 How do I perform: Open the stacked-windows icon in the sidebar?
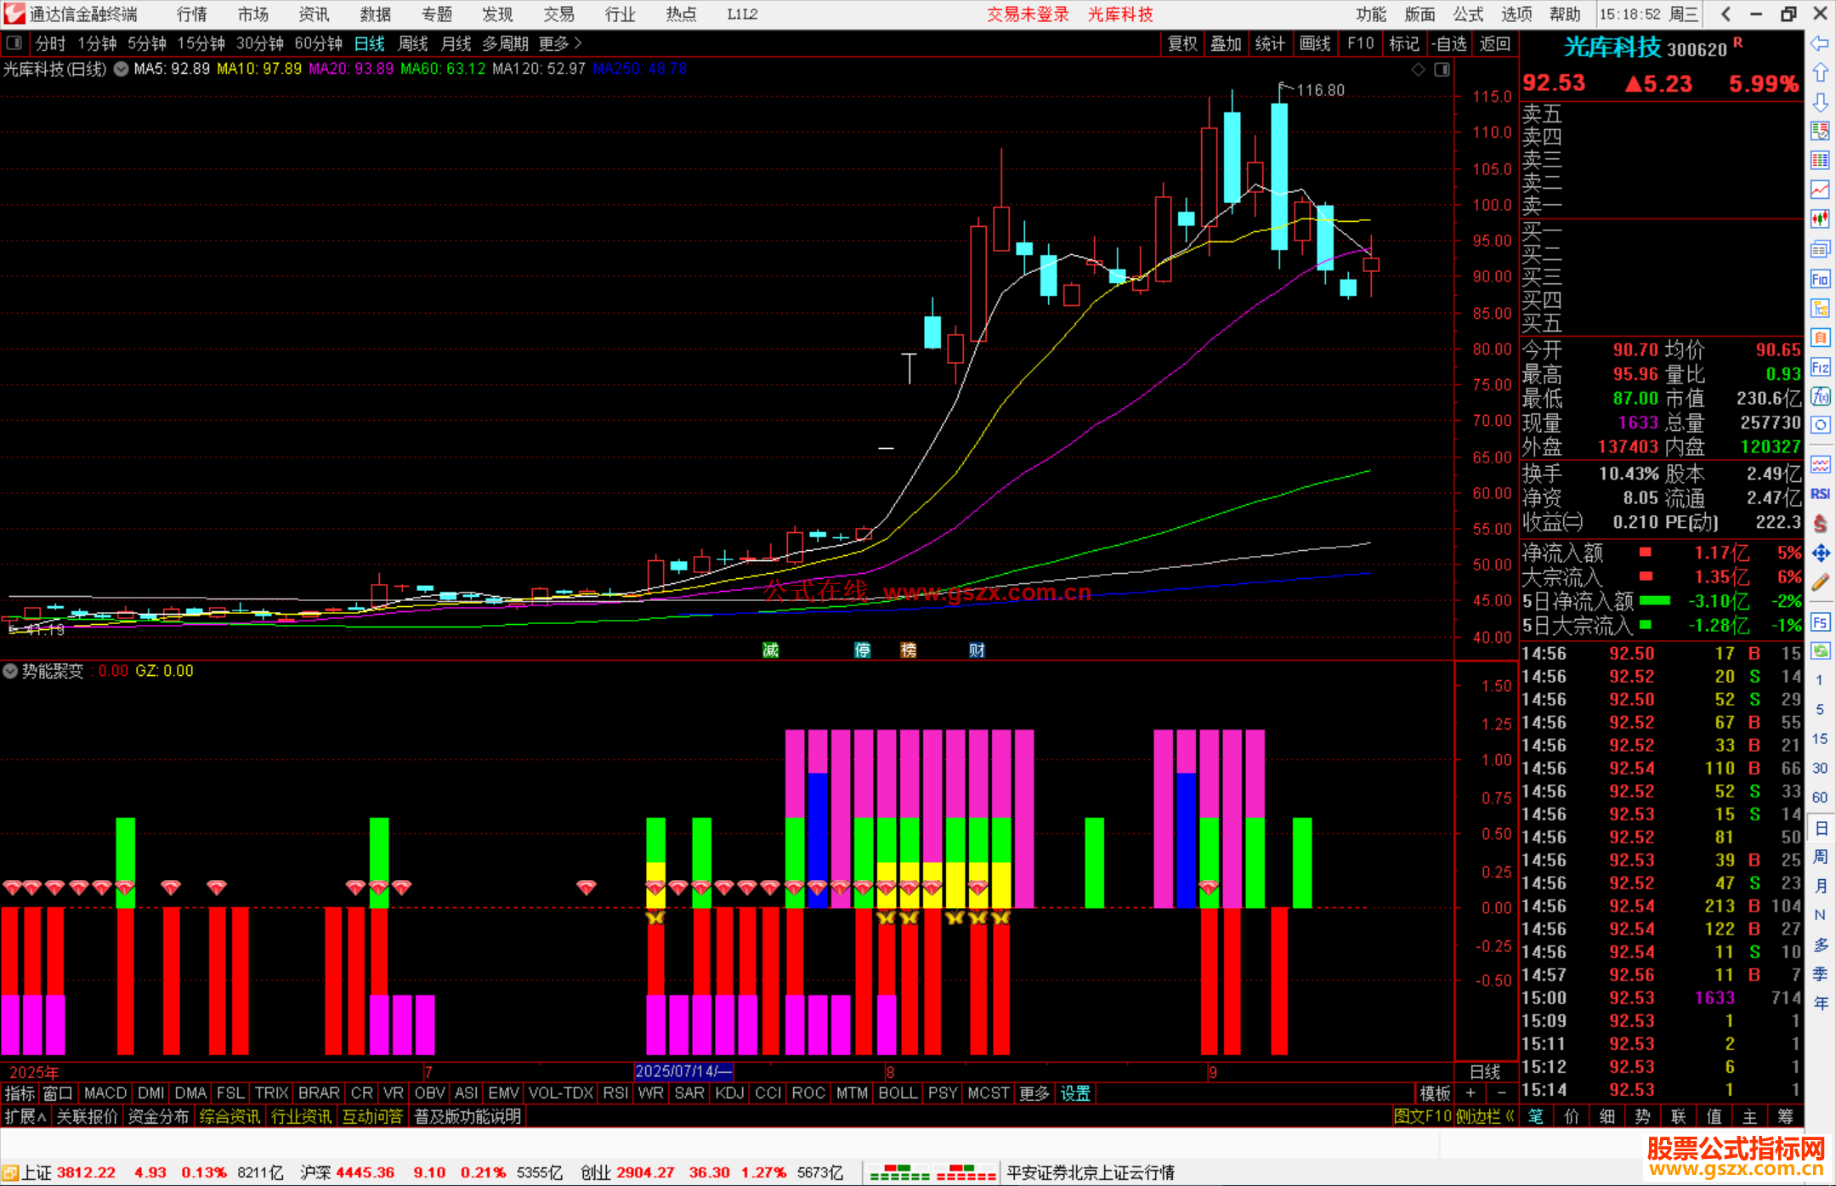tap(1820, 249)
